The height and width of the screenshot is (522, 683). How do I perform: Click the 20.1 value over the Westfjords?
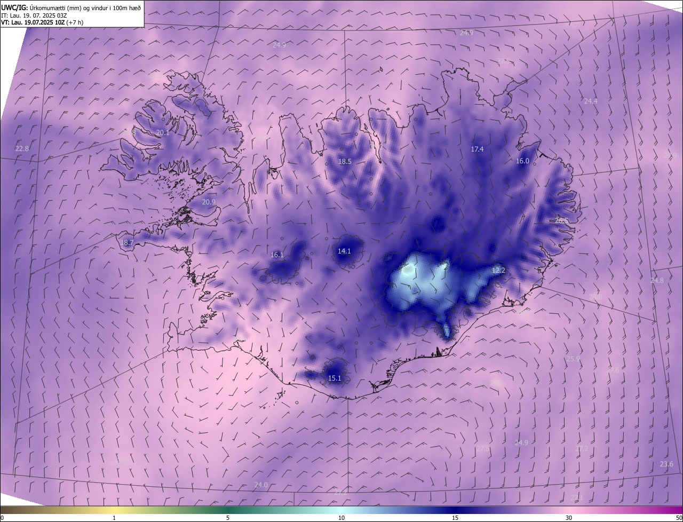point(163,133)
